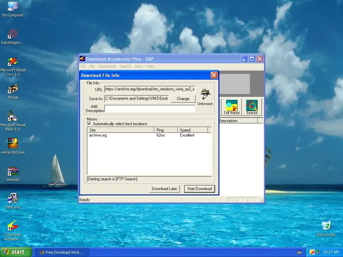The image size is (343, 257).
Task: Launch Mypal browser desktop icon
Action: 13,92
